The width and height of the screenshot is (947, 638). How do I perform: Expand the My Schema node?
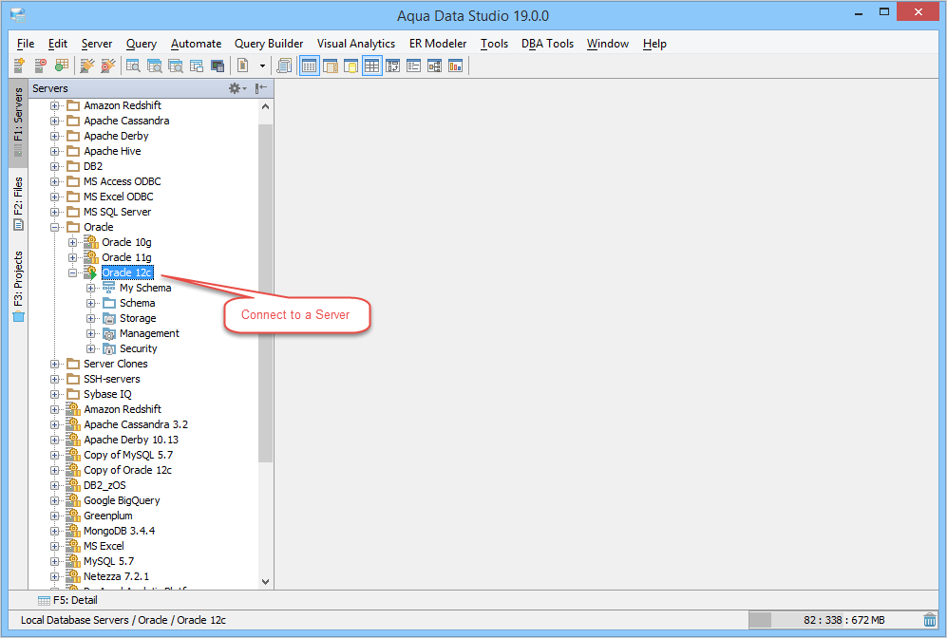90,288
